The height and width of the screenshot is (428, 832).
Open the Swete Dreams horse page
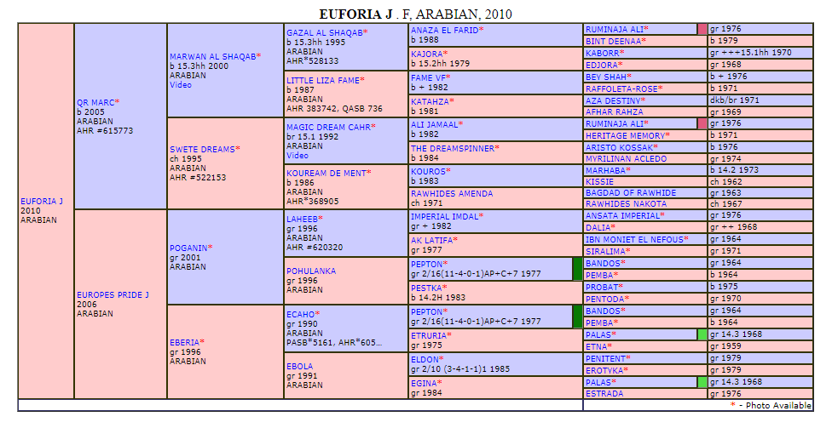coord(201,149)
